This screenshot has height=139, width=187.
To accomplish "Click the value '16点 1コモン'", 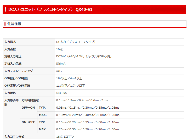I will pos(65,137).
